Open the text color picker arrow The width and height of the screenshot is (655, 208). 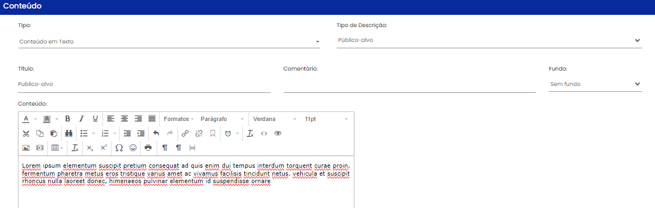35,119
